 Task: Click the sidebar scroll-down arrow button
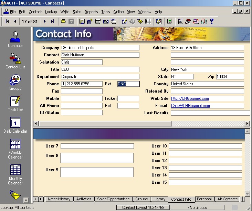point(26,200)
